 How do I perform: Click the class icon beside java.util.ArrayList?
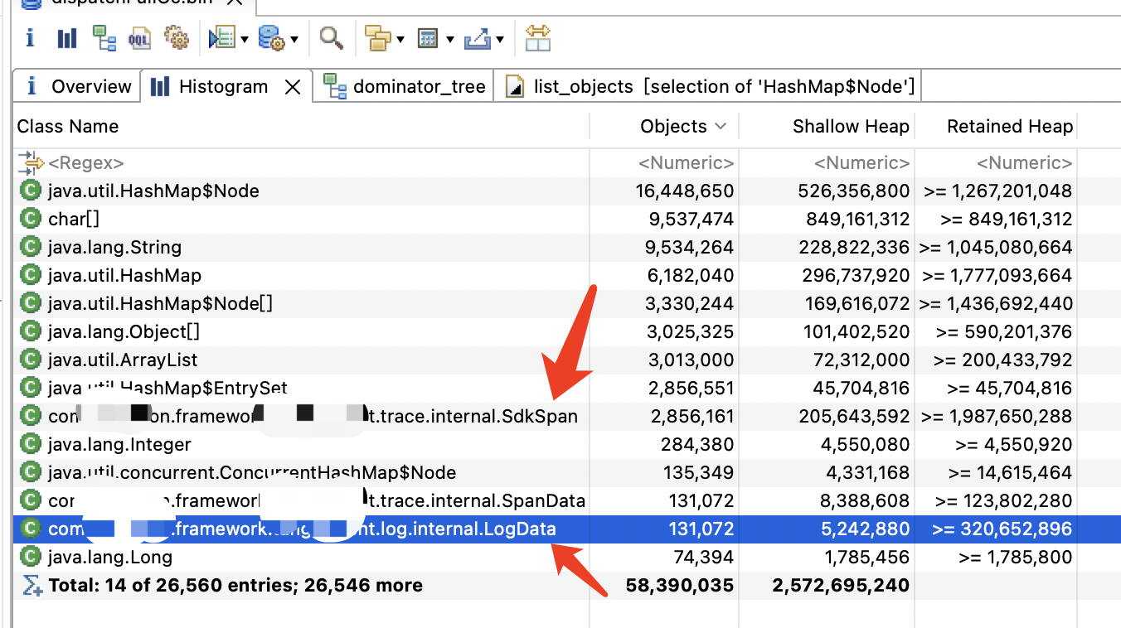click(x=30, y=360)
